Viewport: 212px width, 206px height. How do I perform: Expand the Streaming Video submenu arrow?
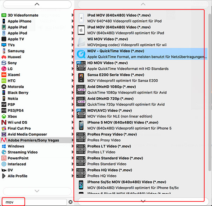(72, 152)
